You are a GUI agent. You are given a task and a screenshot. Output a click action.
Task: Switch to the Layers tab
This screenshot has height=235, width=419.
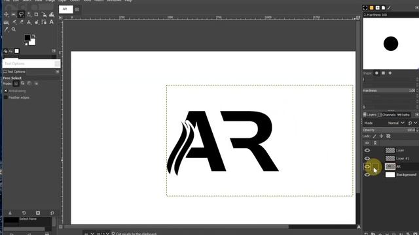click(370, 115)
